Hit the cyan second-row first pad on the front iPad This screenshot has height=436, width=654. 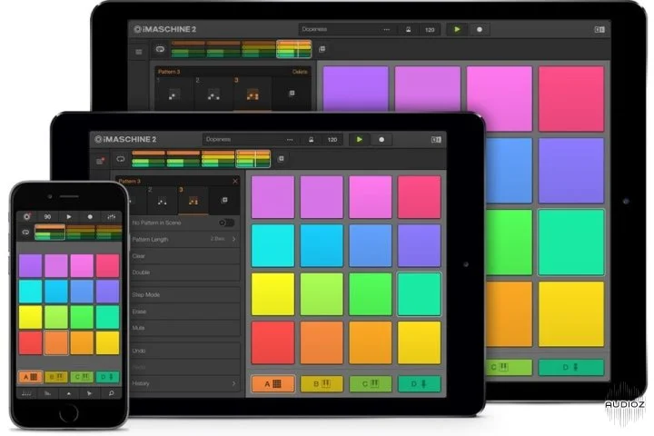coord(272,245)
